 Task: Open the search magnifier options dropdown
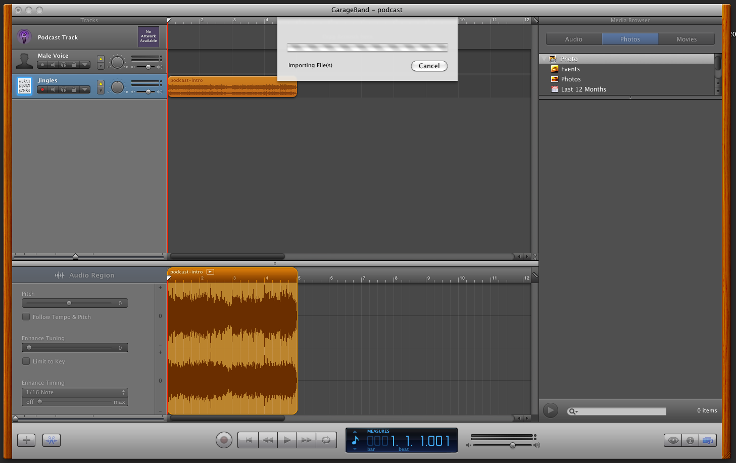(573, 411)
